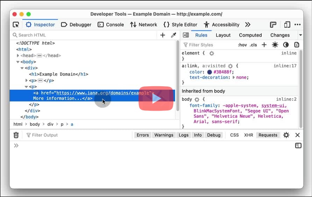Open the Debugger panel
Viewport: 312px width, 197px height.
[x=76, y=25]
